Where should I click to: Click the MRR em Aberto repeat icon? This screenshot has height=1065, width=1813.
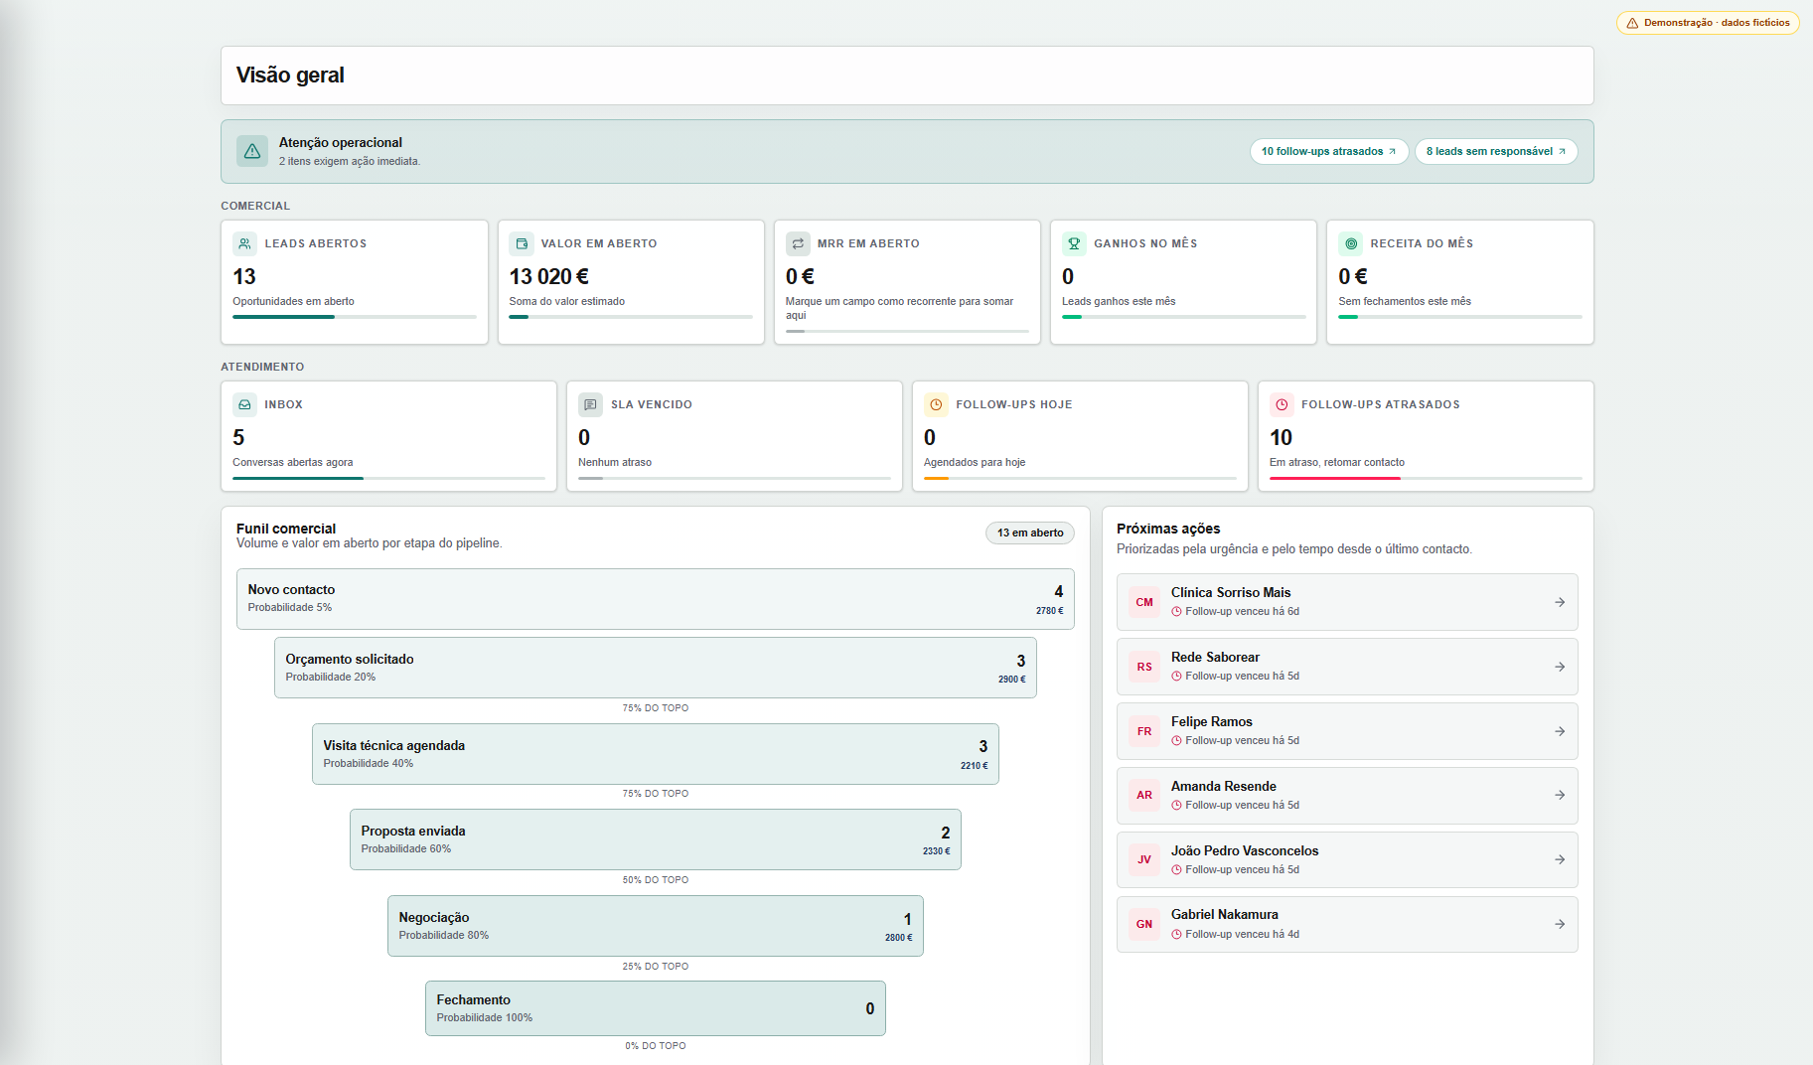(798, 243)
